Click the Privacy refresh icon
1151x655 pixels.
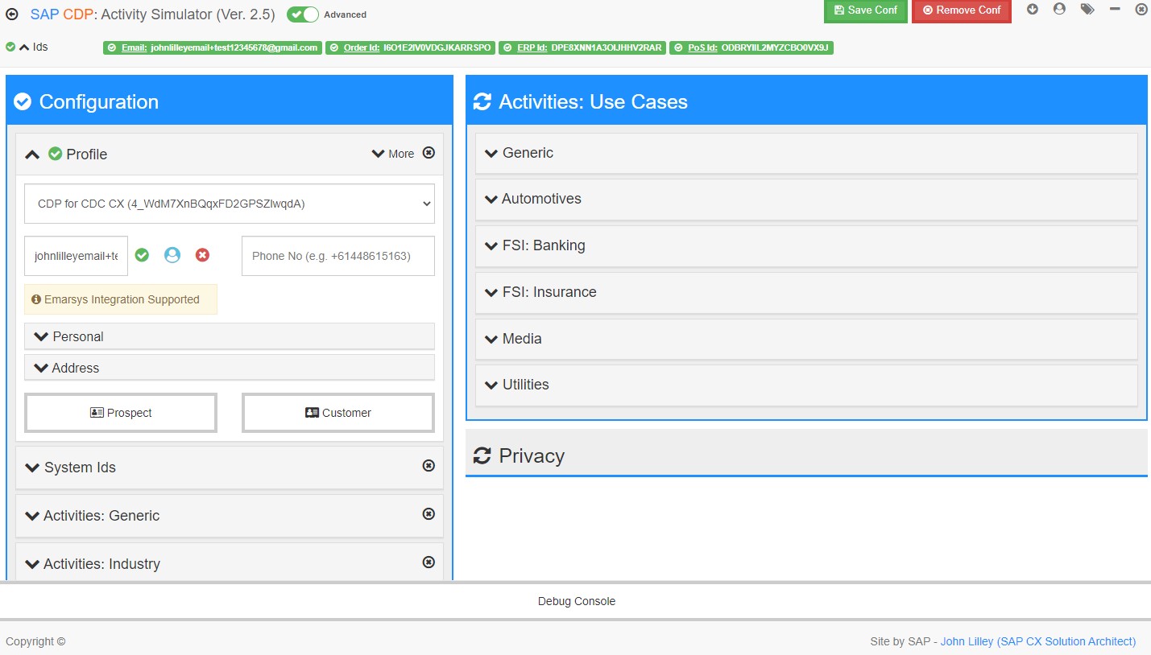(482, 456)
